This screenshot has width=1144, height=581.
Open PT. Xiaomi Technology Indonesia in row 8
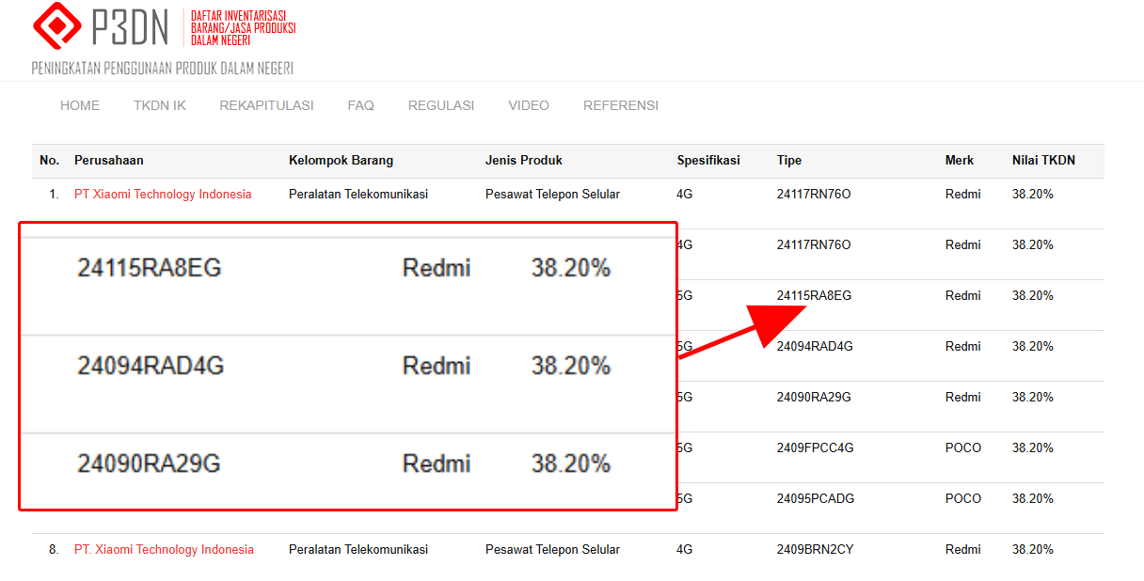point(164,549)
